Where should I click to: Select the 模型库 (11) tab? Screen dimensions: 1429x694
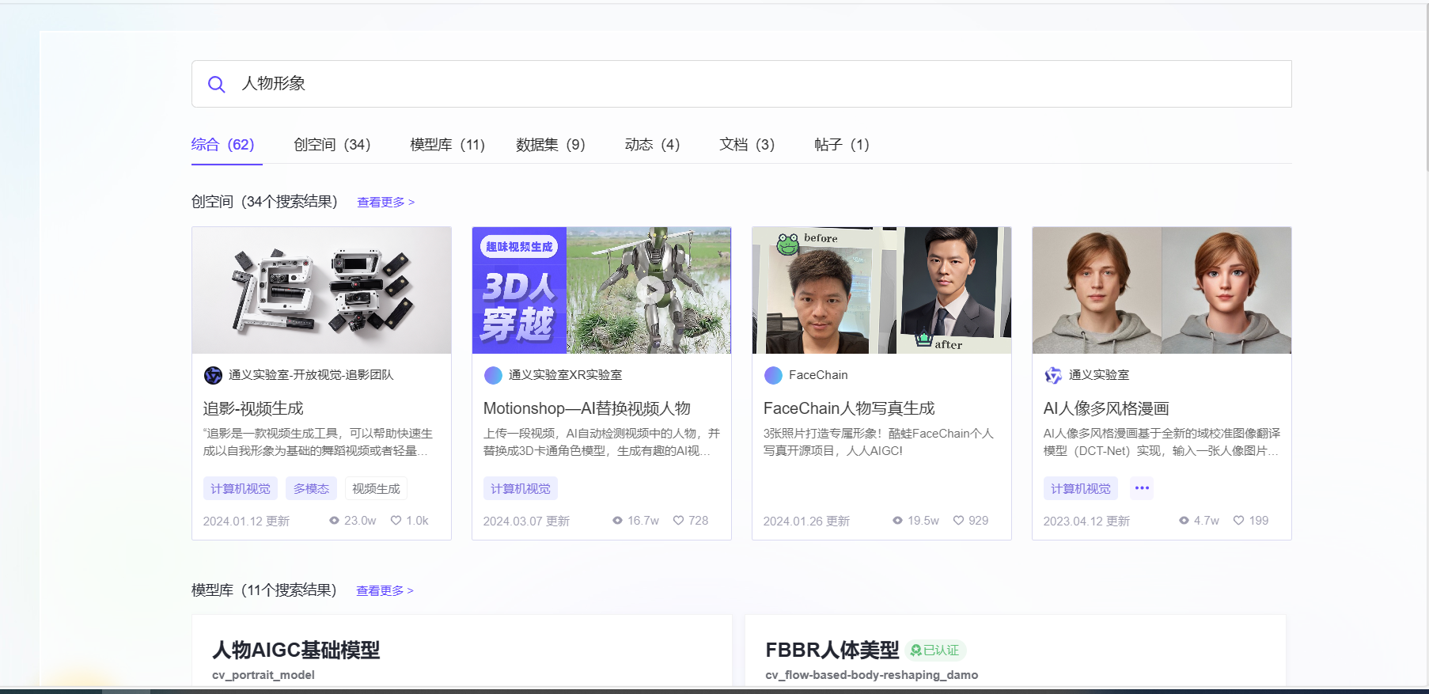click(x=447, y=145)
